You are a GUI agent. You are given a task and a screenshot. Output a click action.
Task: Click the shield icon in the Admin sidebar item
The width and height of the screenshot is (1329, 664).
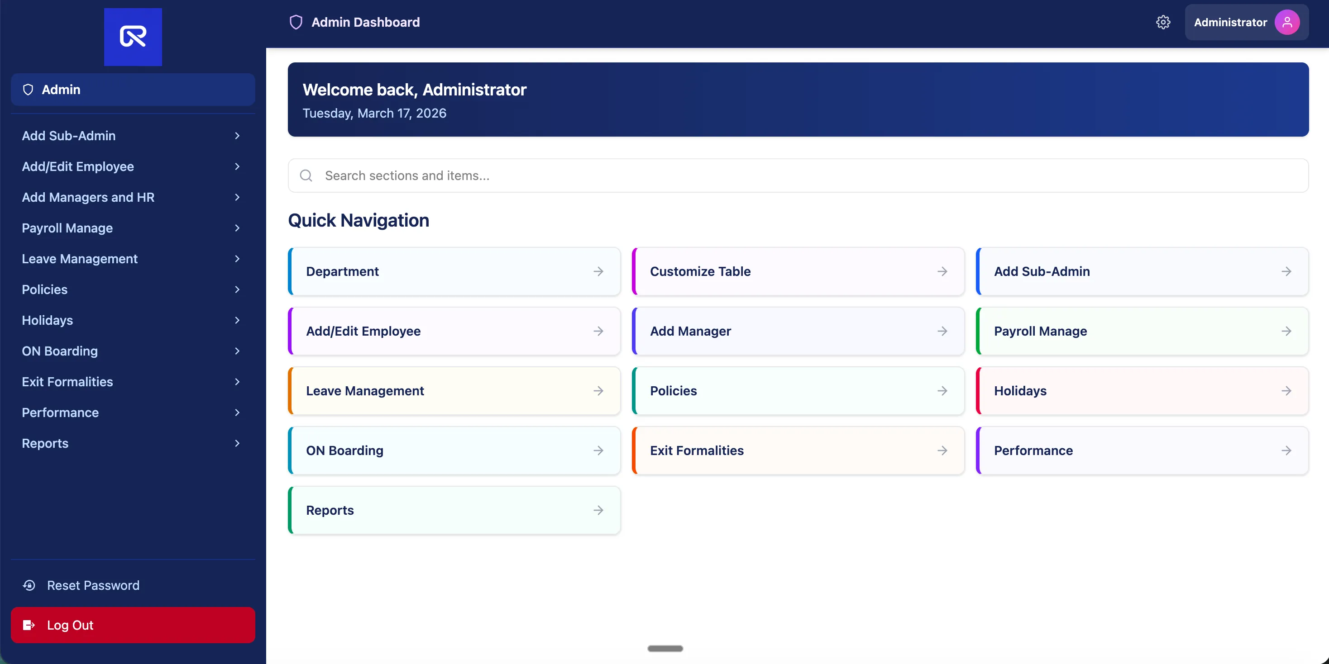pyautogui.click(x=29, y=90)
